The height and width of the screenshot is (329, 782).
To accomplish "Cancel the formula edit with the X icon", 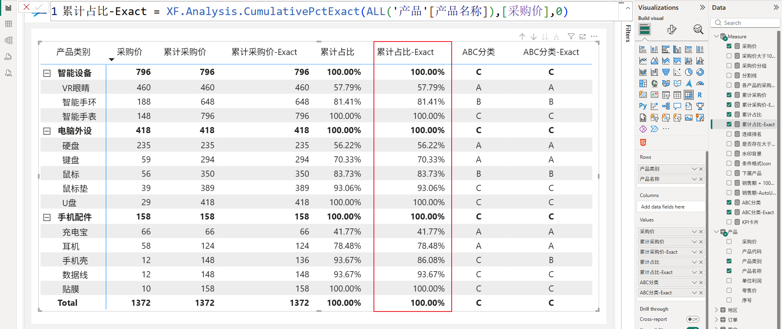I will pos(26,7).
